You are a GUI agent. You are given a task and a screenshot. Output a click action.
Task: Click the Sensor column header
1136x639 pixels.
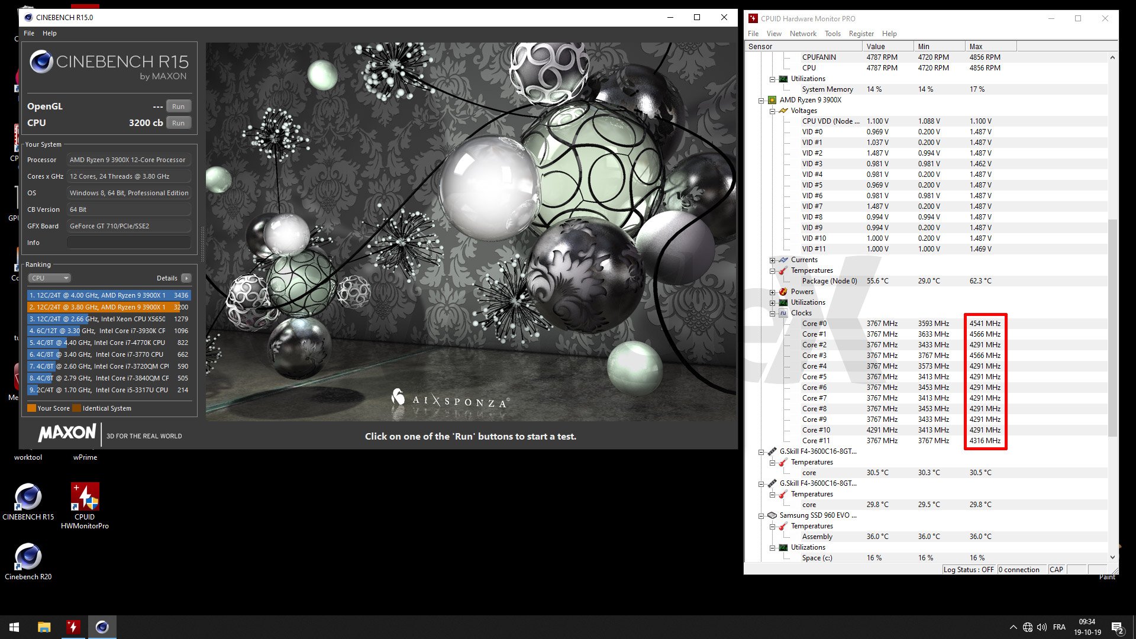click(x=803, y=46)
